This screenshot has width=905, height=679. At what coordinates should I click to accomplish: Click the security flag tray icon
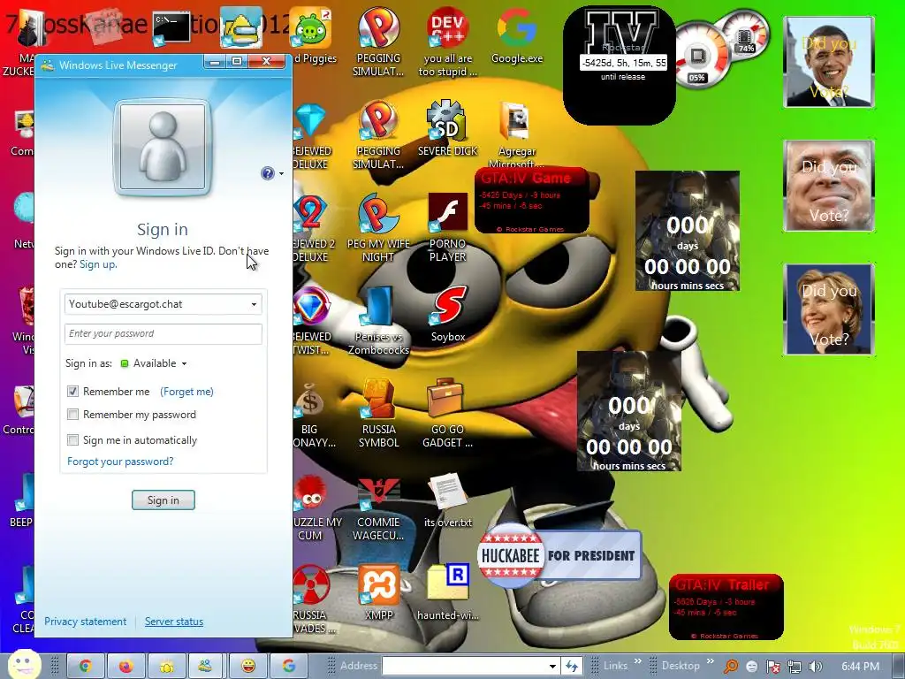pyautogui.click(x=773, y=667)
